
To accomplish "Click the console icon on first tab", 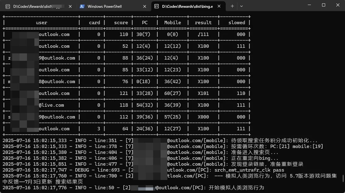I will (8, 7).
